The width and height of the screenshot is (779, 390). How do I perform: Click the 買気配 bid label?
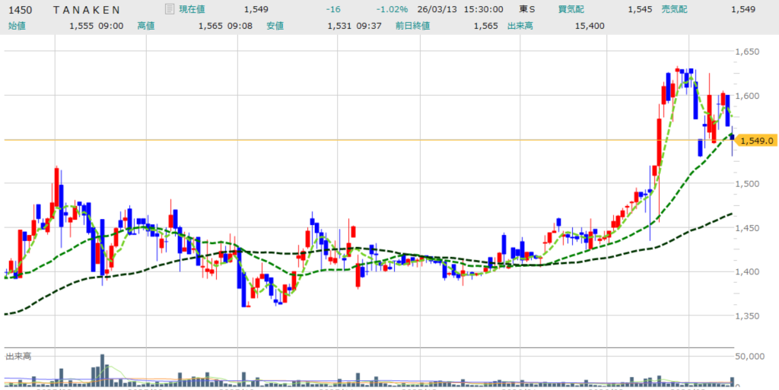[569, 9]
